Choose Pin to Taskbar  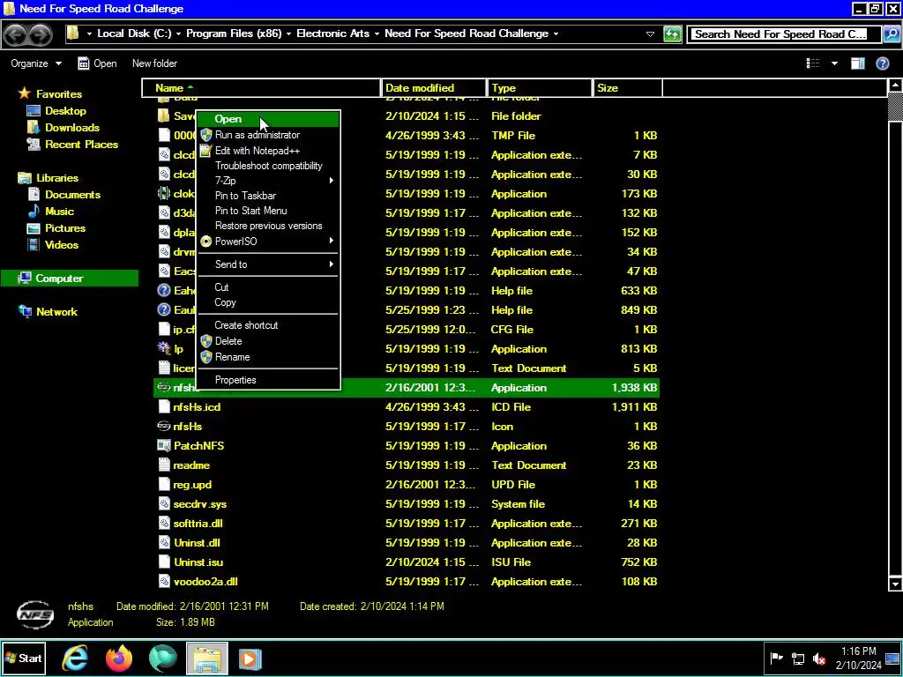268,196
